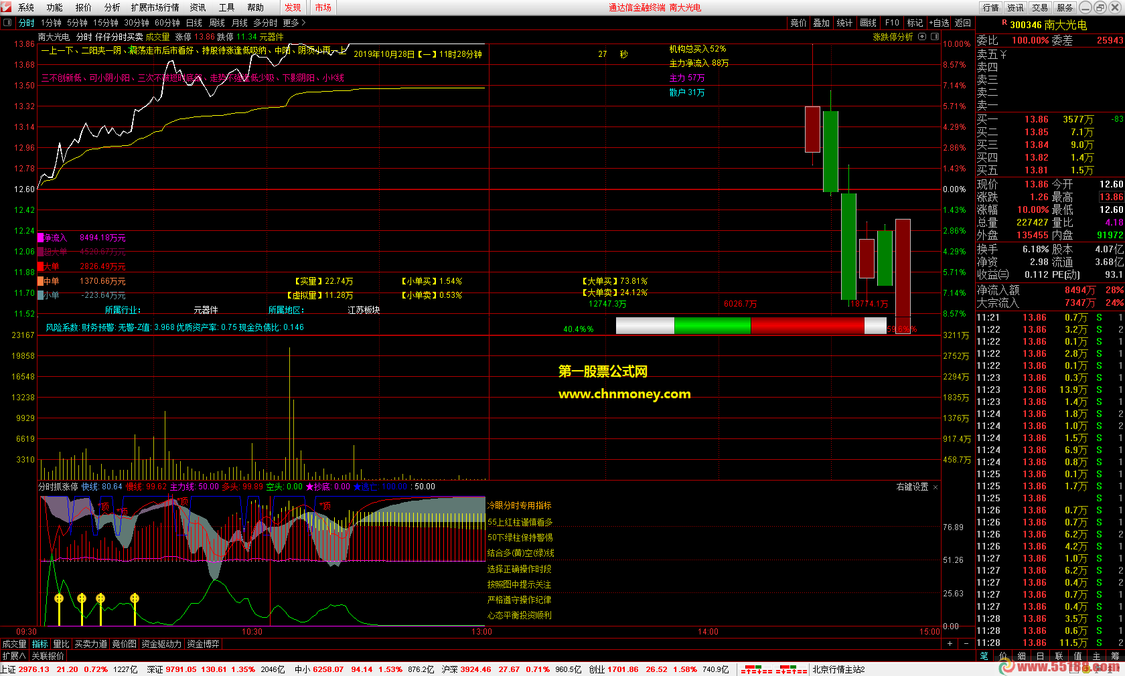Screen dimensions: 1125x676
Task: Open the 报价 menu
Action: pyautogui.click(x=84, y=7)
